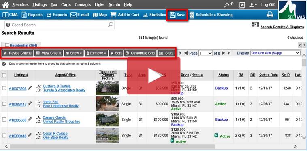
Task: Jump to last page arrow
Action: click(x=229, y=53)
